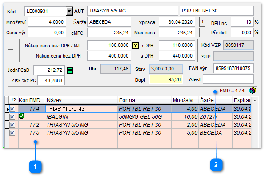Select cell 50MG/G GEL 50G
The image size is (265, 178).
145,116
